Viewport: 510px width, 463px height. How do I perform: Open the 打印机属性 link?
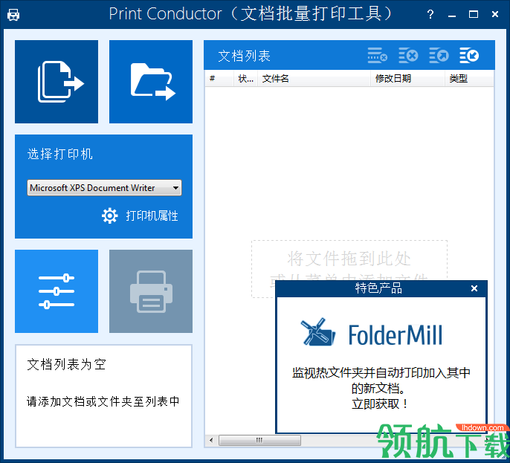point(152,216)
